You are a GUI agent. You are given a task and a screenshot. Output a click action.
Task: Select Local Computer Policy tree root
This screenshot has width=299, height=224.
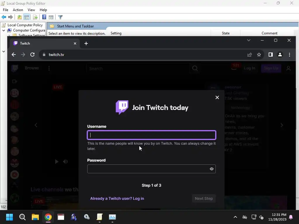(25, 25)
